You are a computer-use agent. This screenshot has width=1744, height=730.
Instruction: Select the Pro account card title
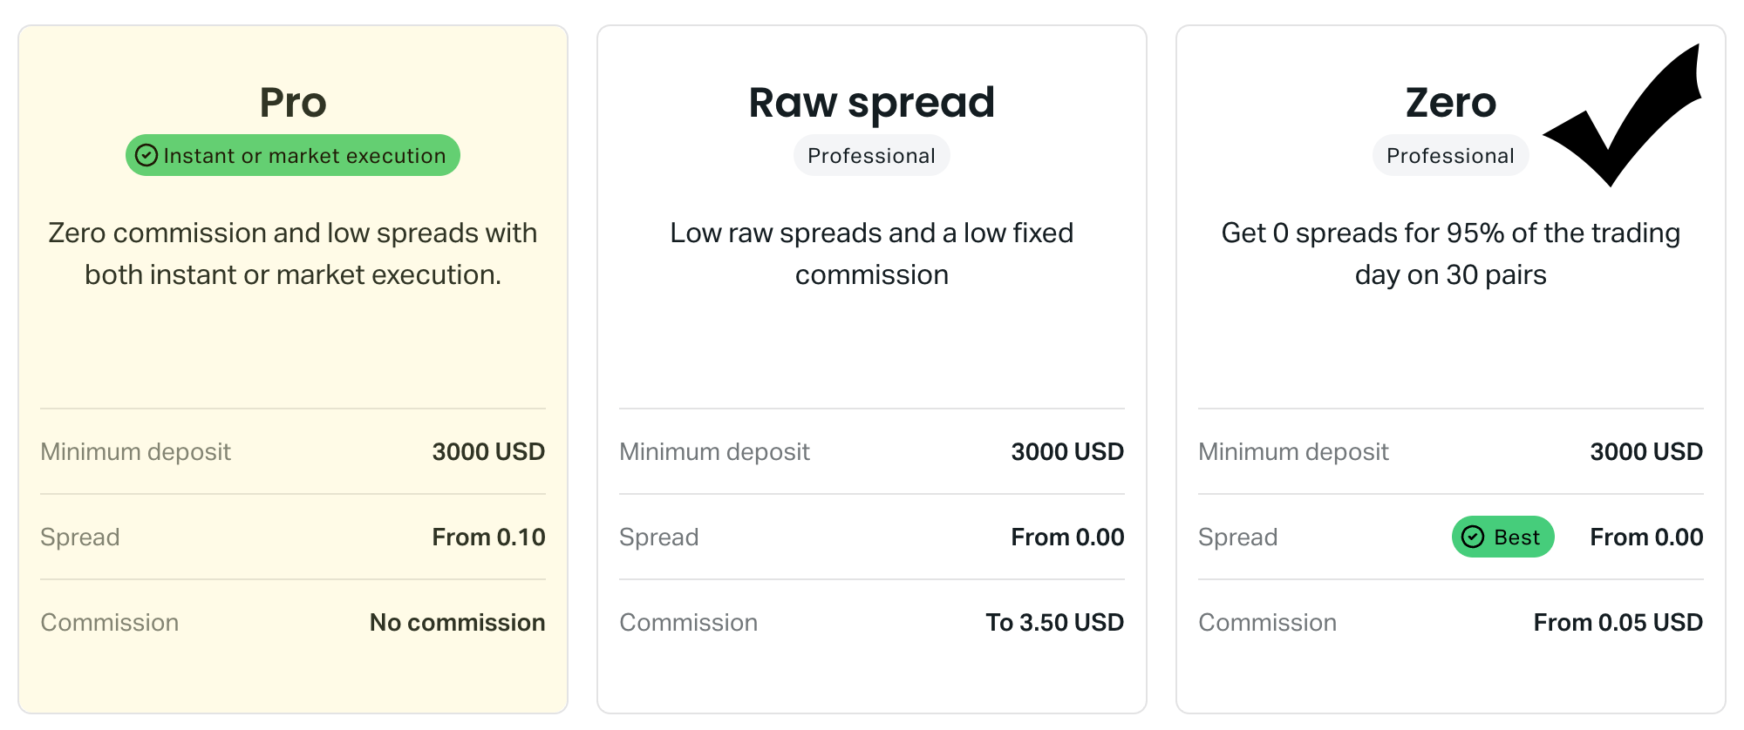(293, 103)
